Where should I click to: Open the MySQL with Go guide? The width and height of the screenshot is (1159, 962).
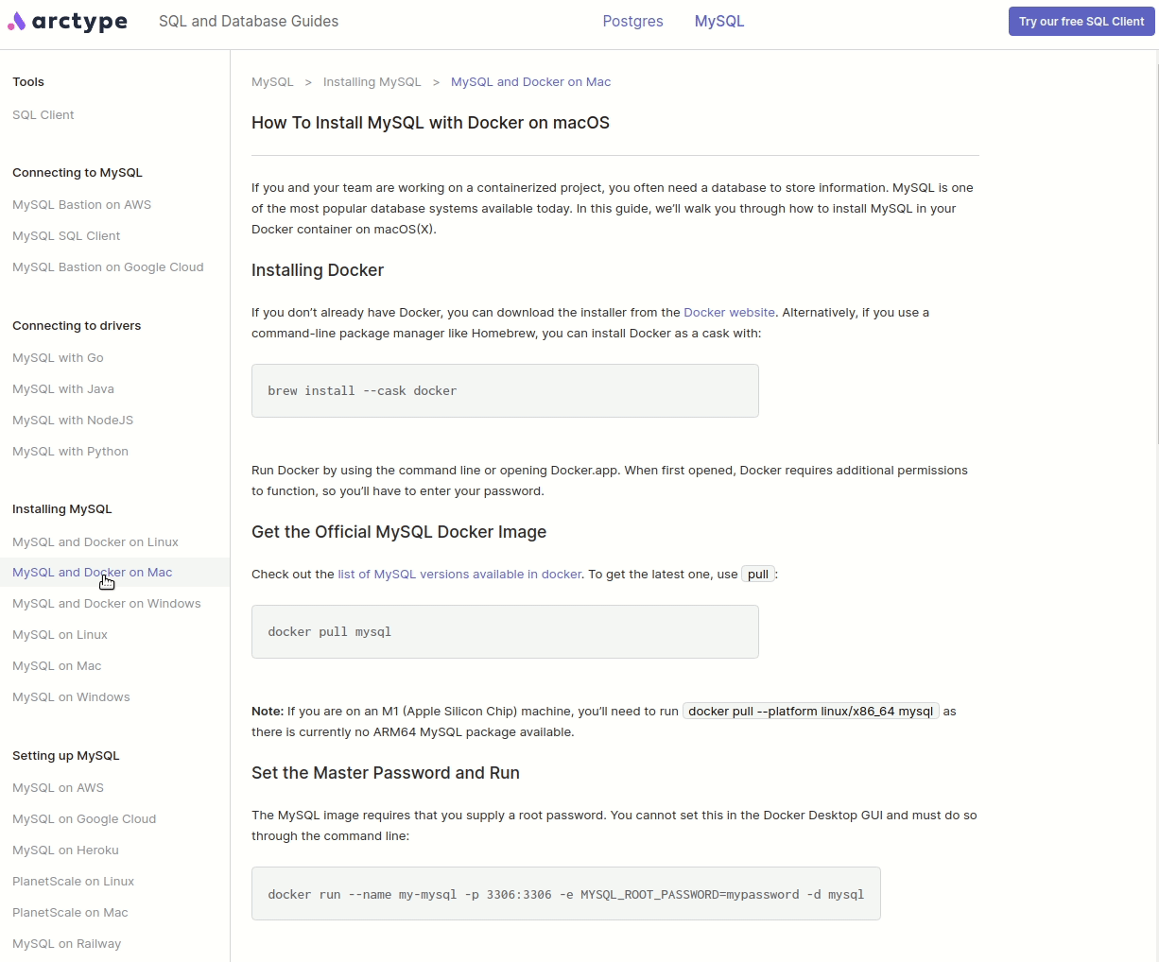coord(58,357)
